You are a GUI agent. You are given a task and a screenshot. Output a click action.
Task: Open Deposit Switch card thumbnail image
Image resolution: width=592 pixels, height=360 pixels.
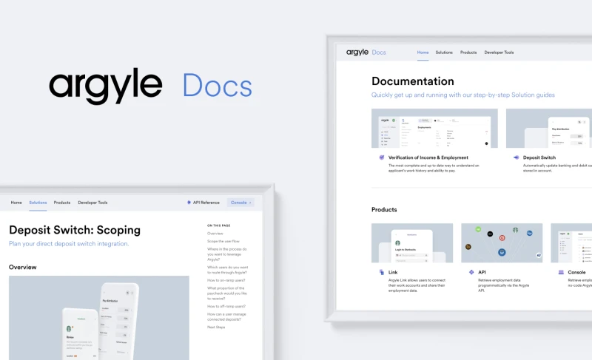click(549, 128)
